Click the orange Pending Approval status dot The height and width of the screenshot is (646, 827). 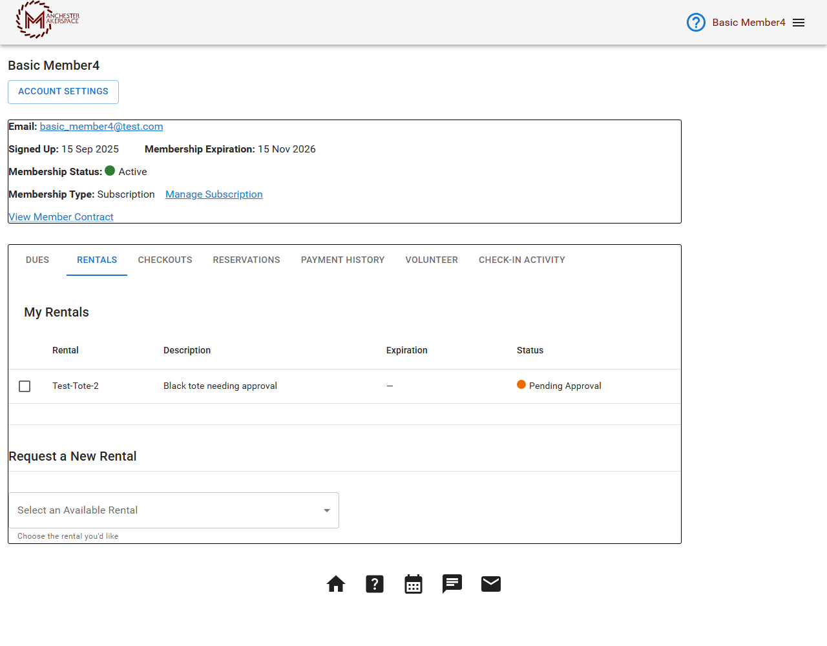(x=521, y=385)
